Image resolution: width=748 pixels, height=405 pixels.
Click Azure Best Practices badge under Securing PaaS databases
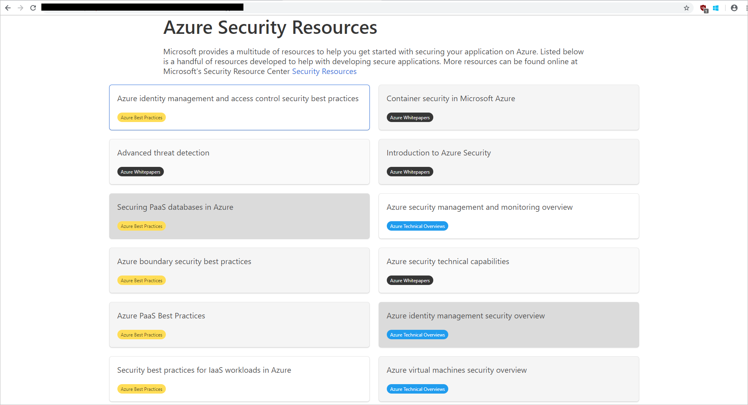(x=141, y=226)
